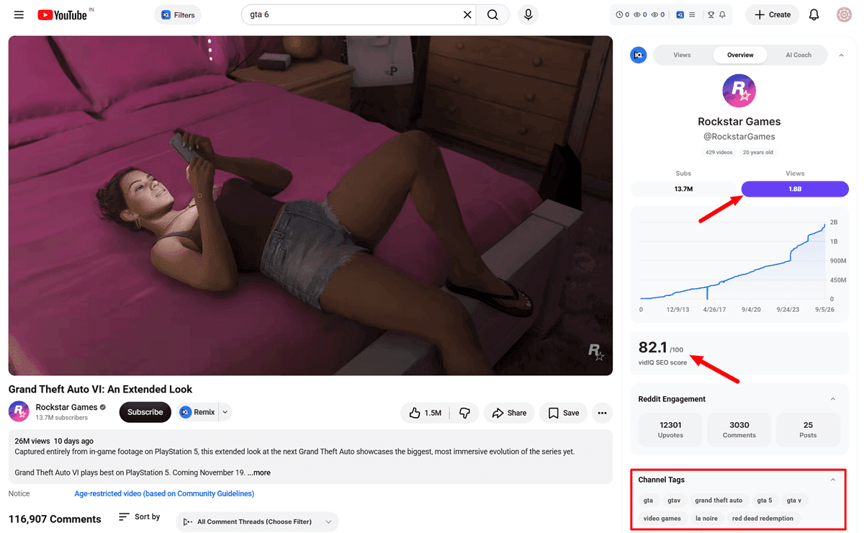Screen dimensions: 864x533
Task: Click the video player frame
Action: point(310,205)
